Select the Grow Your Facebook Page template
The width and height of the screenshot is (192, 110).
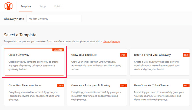pos(34,92)
